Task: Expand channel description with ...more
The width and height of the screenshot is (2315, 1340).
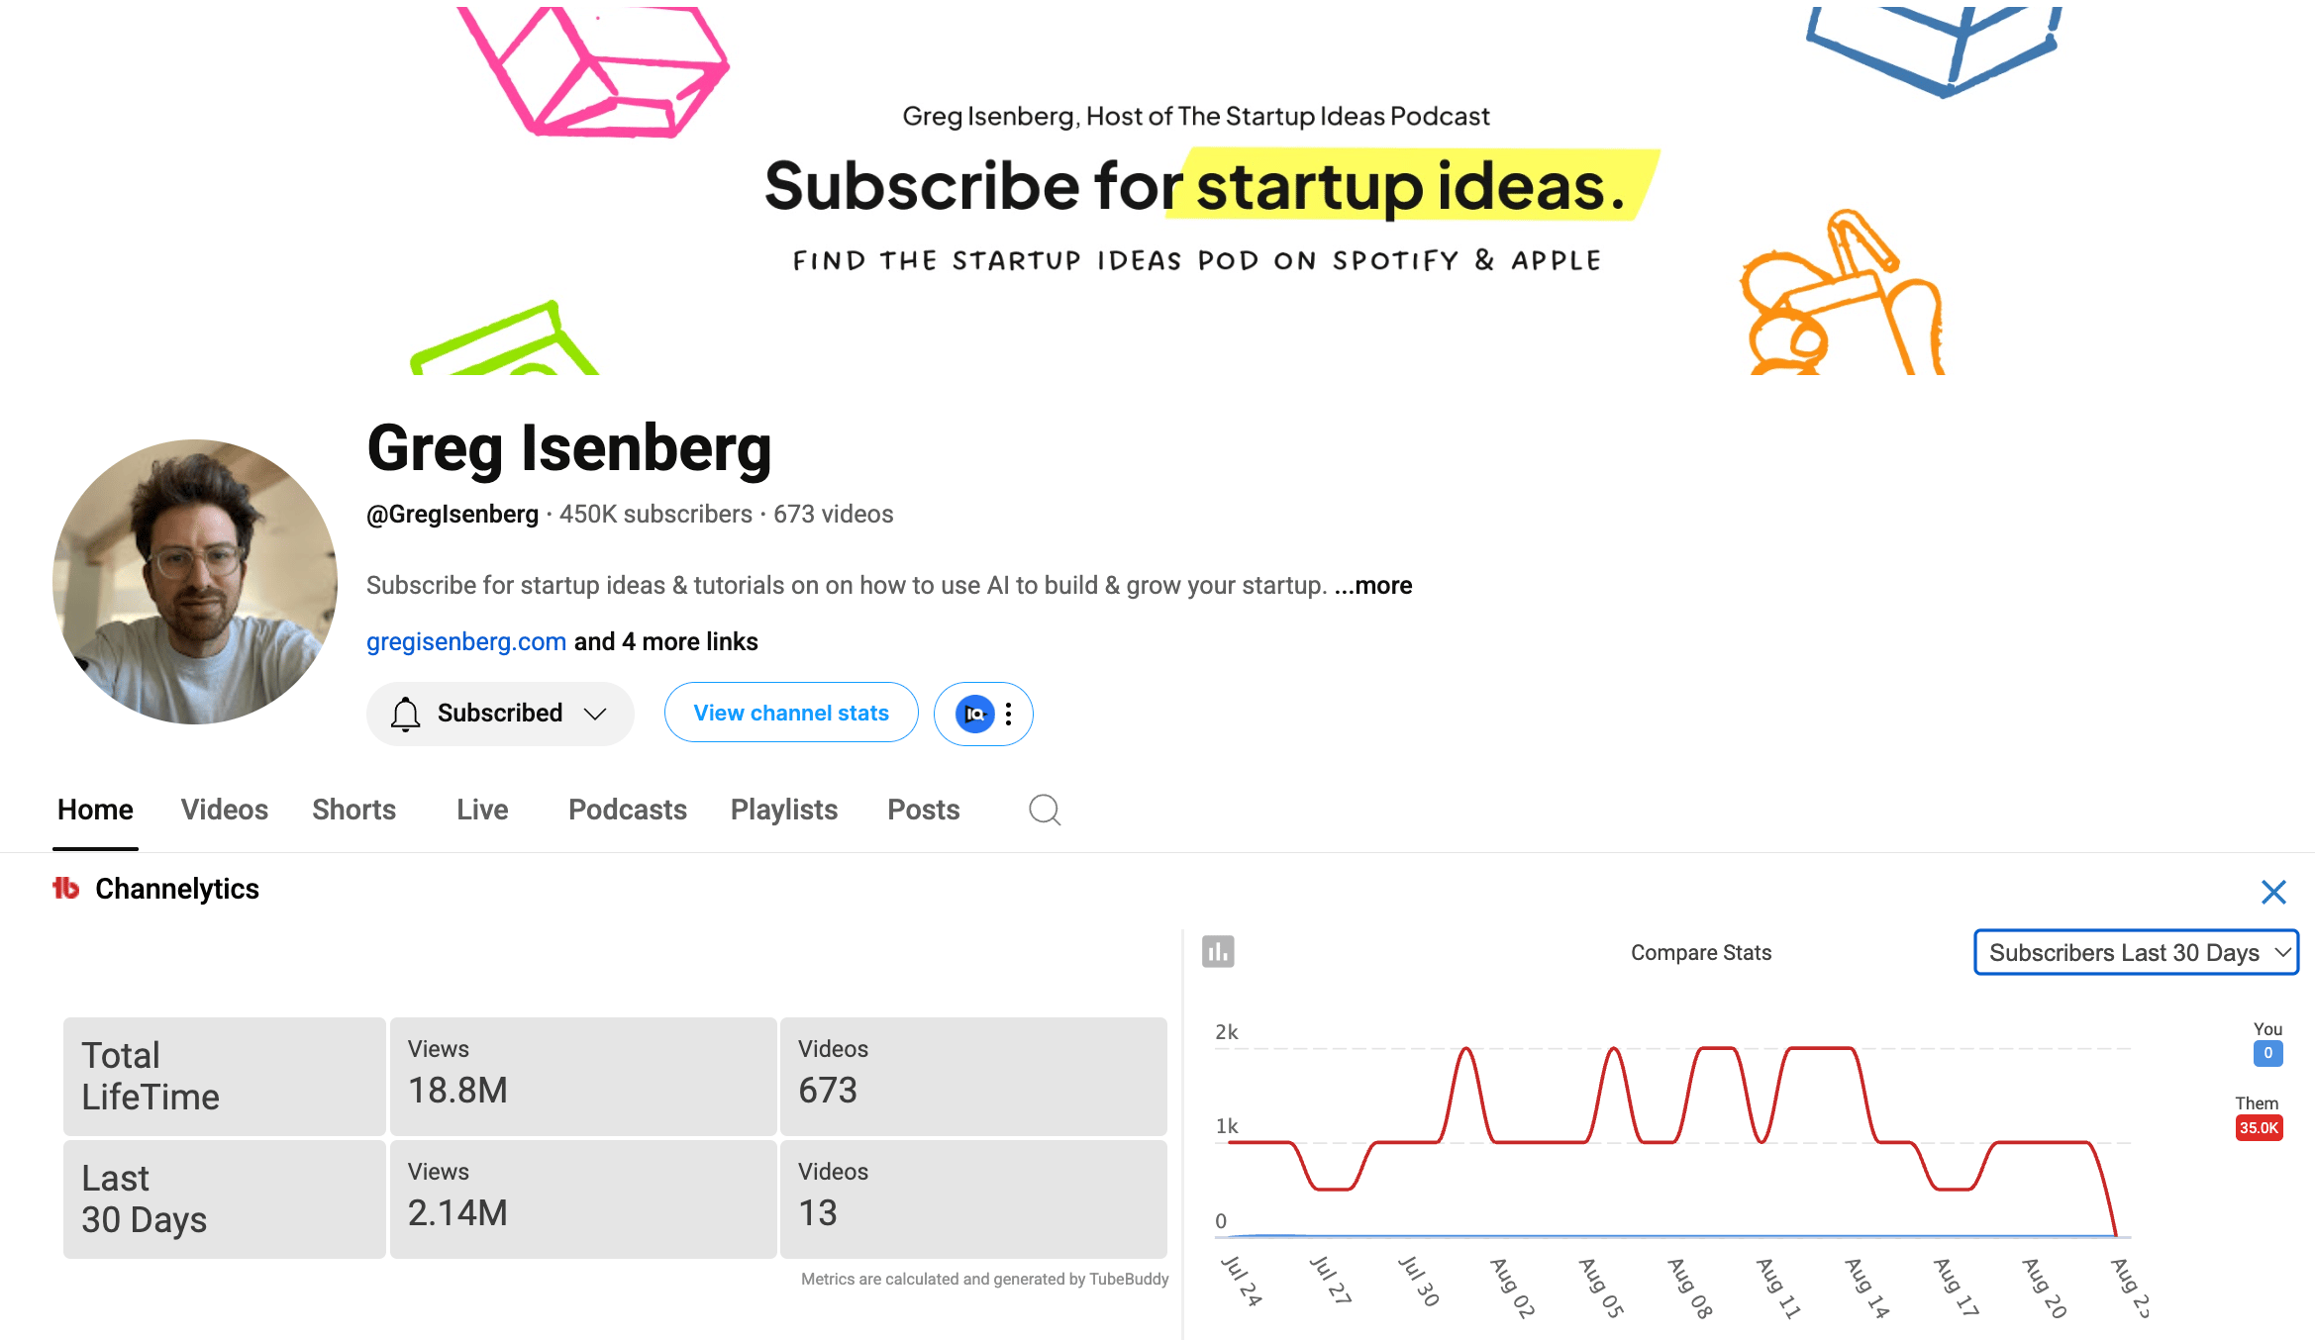Action: pyautogui.click(x=1373, y=585)
